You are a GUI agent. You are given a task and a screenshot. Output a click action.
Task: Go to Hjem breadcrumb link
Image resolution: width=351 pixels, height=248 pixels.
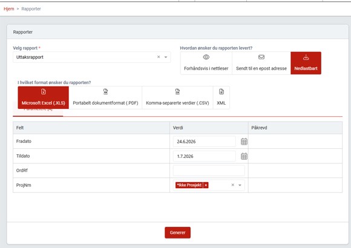(x=8, y=8)
